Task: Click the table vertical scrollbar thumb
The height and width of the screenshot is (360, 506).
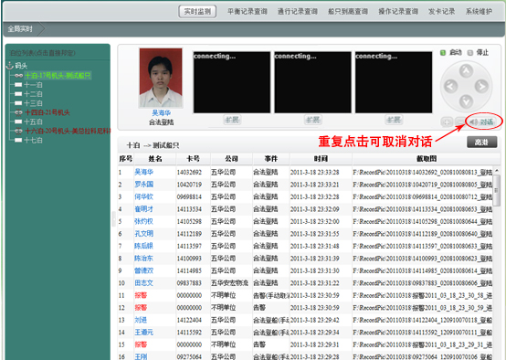Action: (497, 190)
